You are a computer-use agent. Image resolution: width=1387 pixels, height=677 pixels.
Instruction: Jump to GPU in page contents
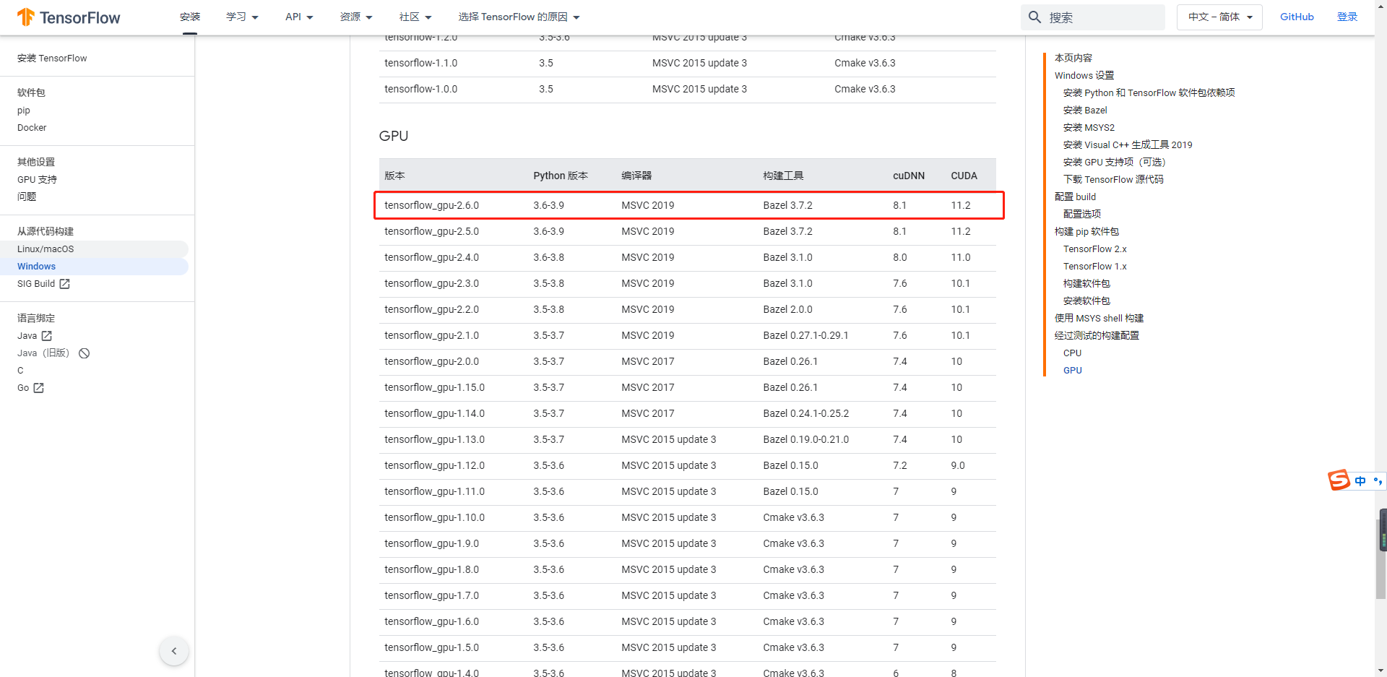(1072, 371)
